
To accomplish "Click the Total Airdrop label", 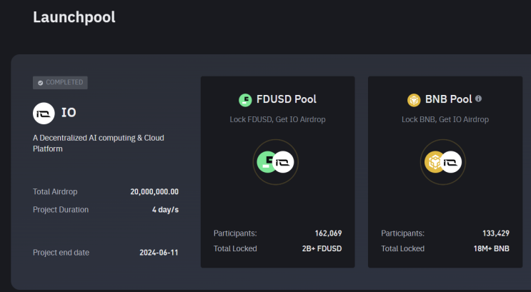I will click(55, 191).
